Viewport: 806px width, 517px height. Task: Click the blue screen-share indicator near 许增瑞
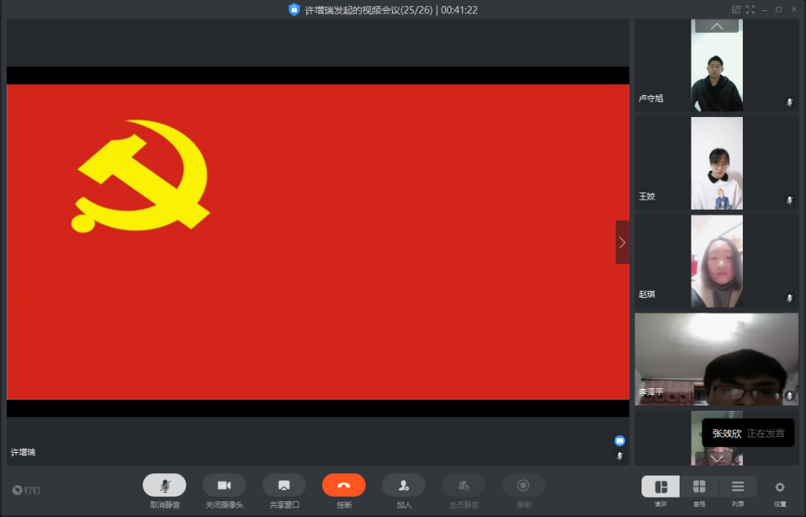pos(620,441)
